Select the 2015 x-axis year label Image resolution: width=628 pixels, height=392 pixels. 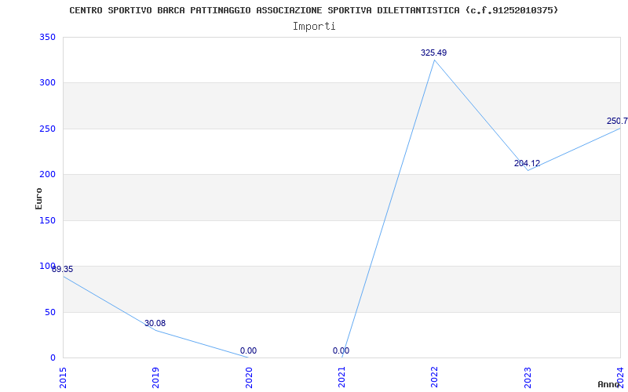point(63,377)
